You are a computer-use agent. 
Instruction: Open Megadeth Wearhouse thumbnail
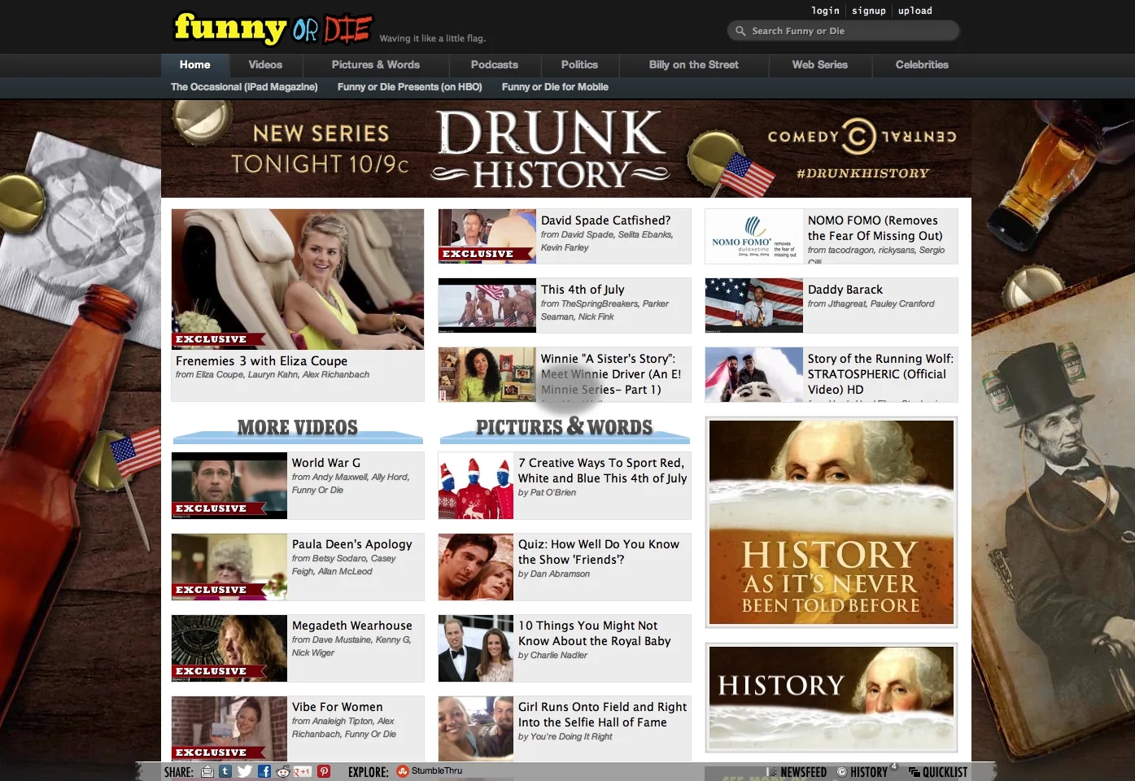coord(229,648)
